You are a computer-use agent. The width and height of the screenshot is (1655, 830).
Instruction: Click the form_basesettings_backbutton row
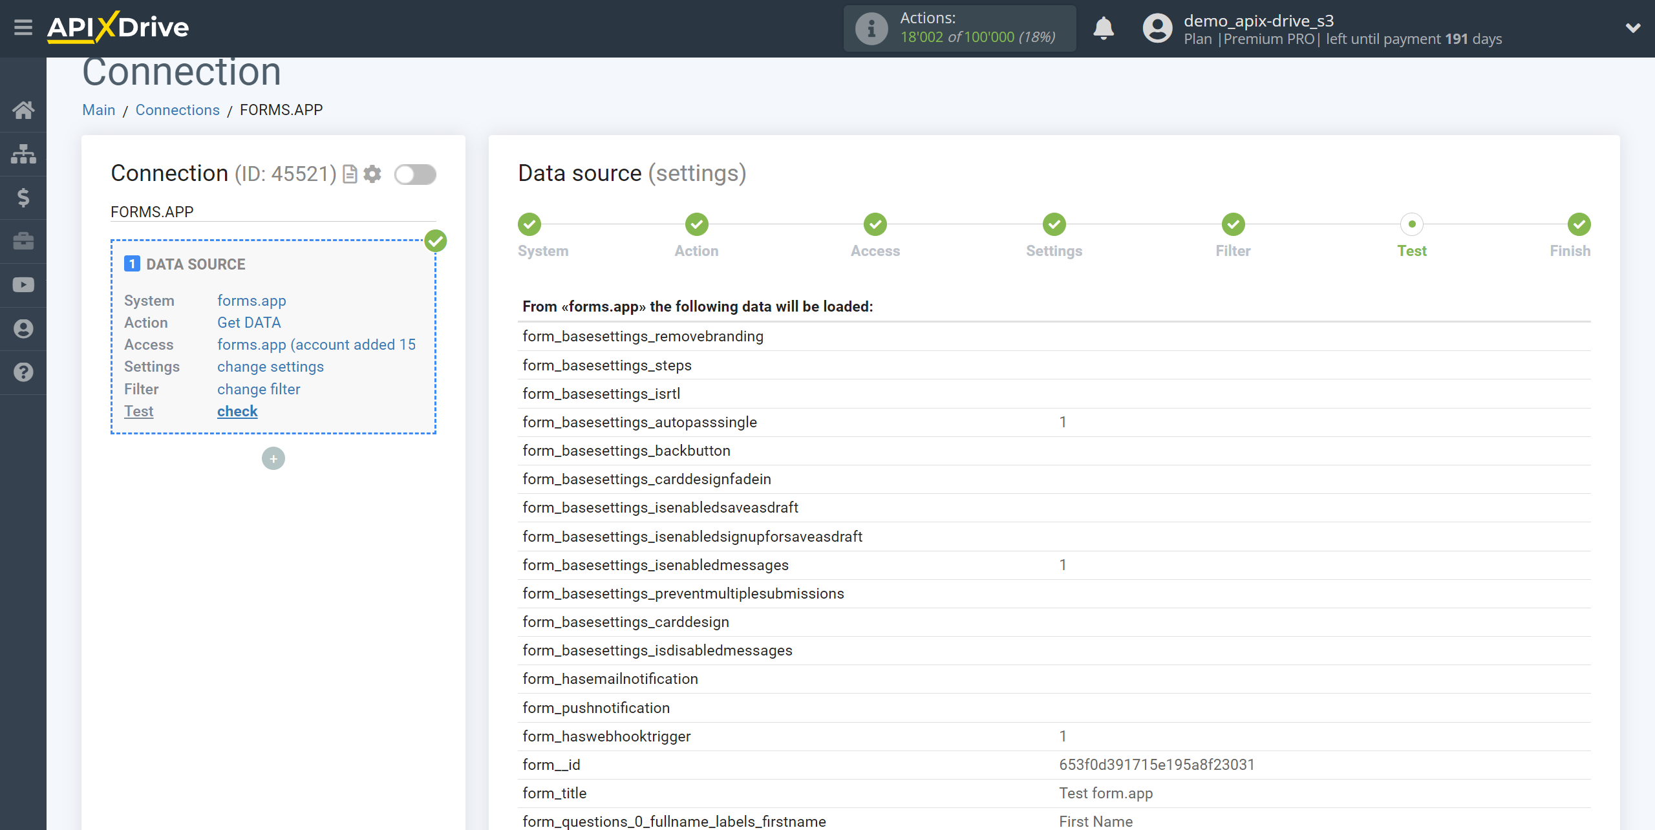pos(1054,451)
